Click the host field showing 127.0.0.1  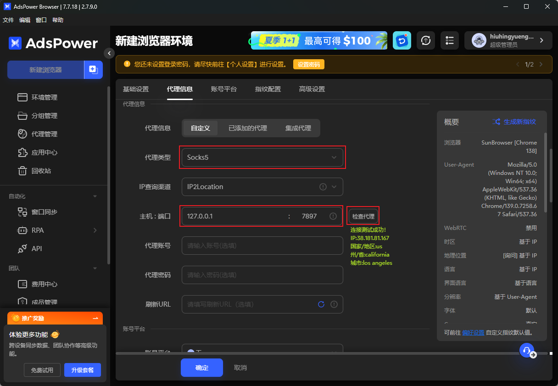234,216
